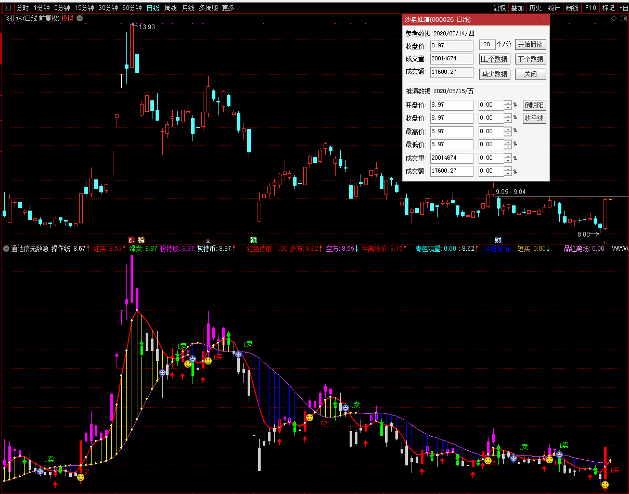Focus the 最低价 value field

click(x=452, y=145)
